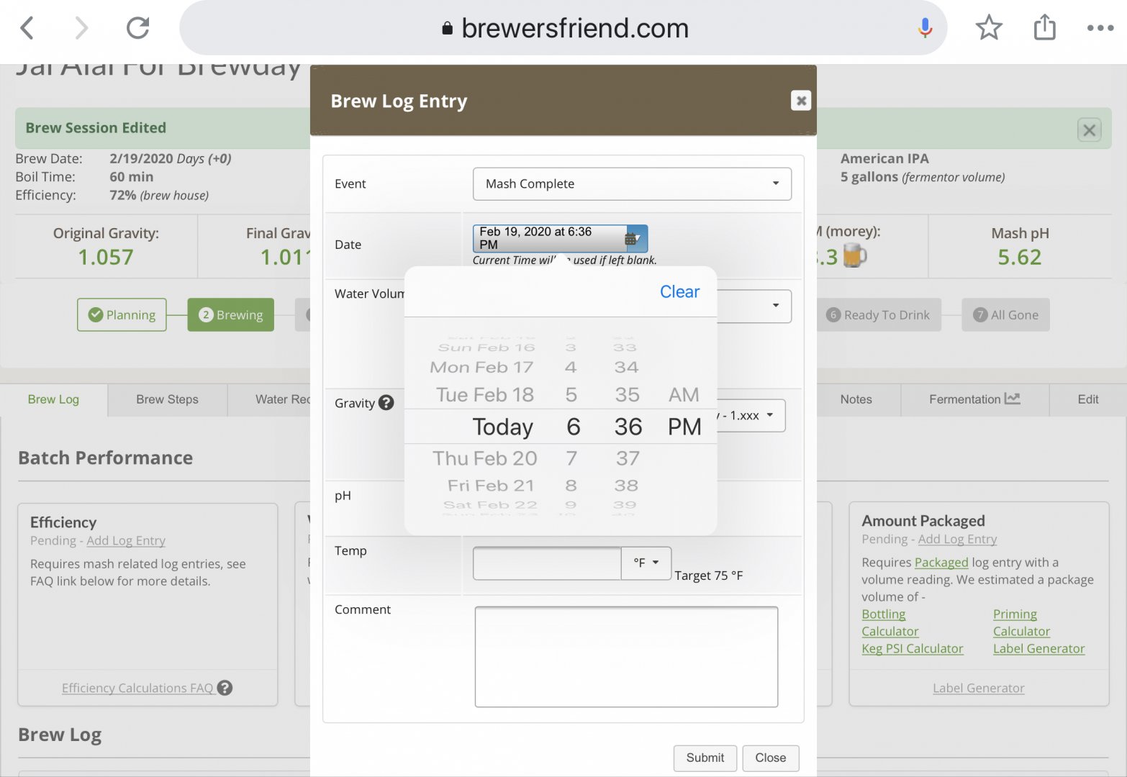Open the Fermentation tab
The image size is (1127, 777).
pos(974,399)
